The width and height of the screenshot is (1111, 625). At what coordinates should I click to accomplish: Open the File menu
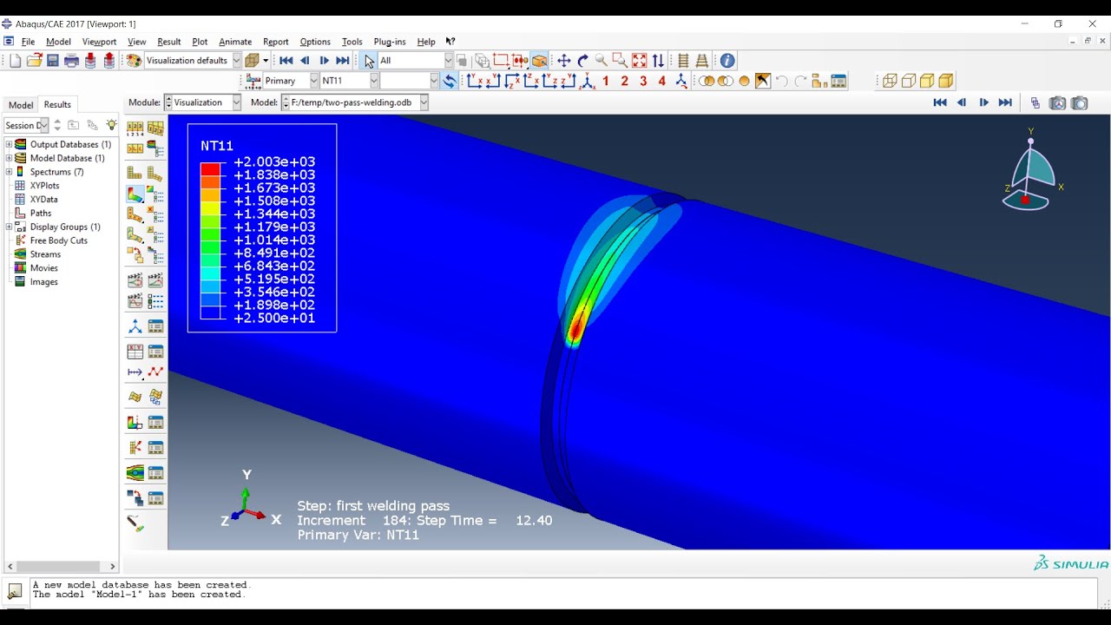[28, 42]
